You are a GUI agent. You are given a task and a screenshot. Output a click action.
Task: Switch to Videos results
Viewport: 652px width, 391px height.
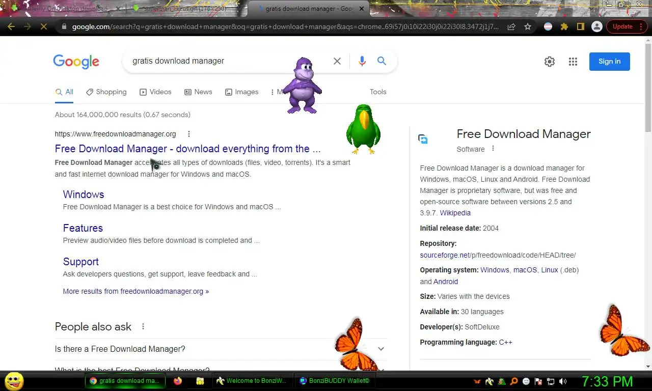(155, 92)
